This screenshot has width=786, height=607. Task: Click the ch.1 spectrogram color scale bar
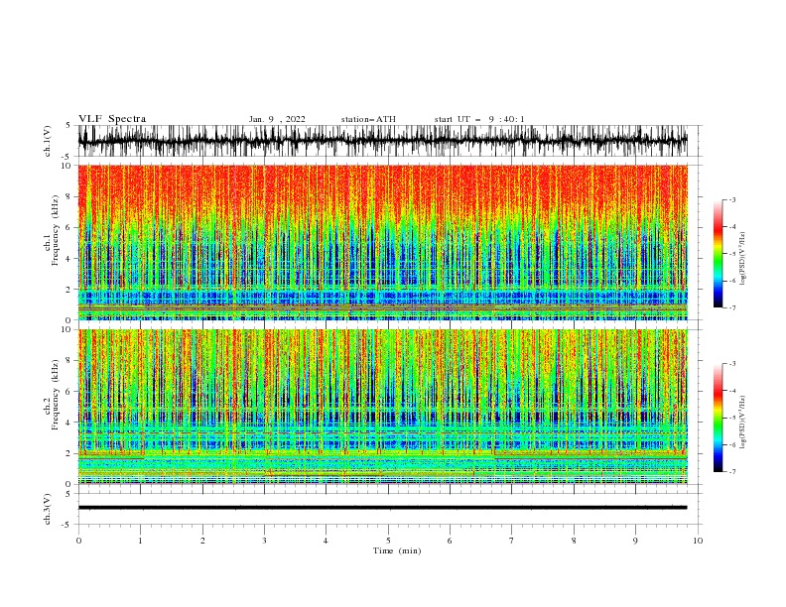(719, 254)
